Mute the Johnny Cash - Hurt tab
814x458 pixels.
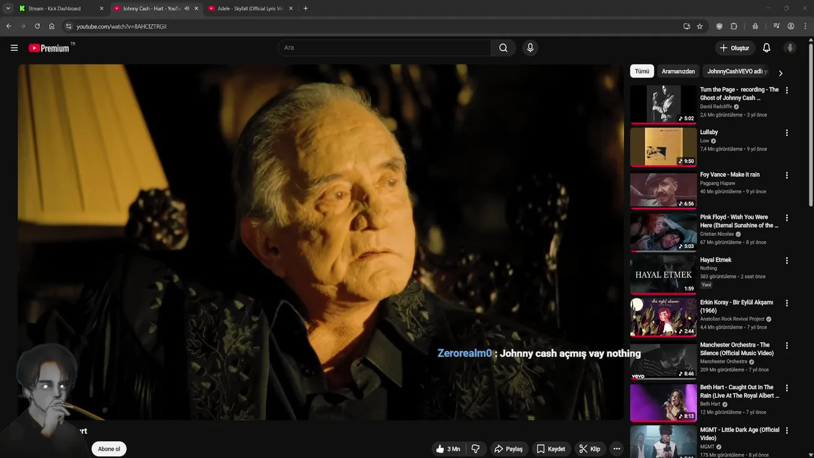click(x=186, y=8)
